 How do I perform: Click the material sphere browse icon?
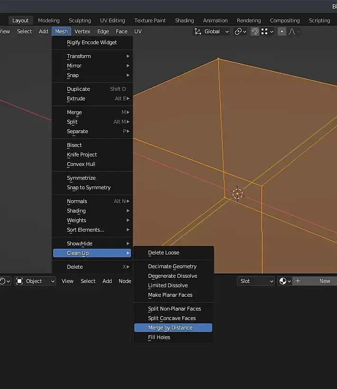pyautogui.click(x=284, y=281)
